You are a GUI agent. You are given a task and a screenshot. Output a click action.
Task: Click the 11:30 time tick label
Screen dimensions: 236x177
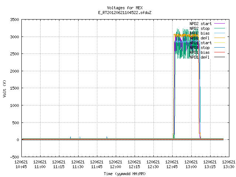(78, 167)
